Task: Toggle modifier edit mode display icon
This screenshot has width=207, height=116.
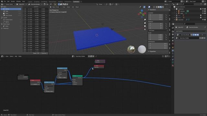Action: coord(193,35)
